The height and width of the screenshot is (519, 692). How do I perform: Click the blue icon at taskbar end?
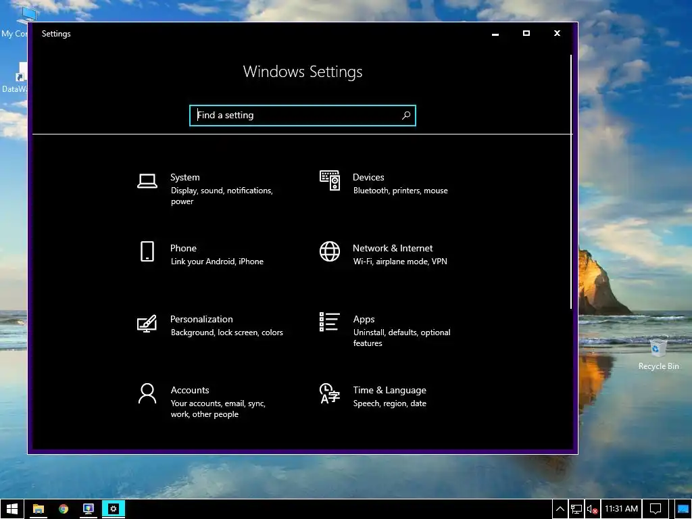coord(683,509)
